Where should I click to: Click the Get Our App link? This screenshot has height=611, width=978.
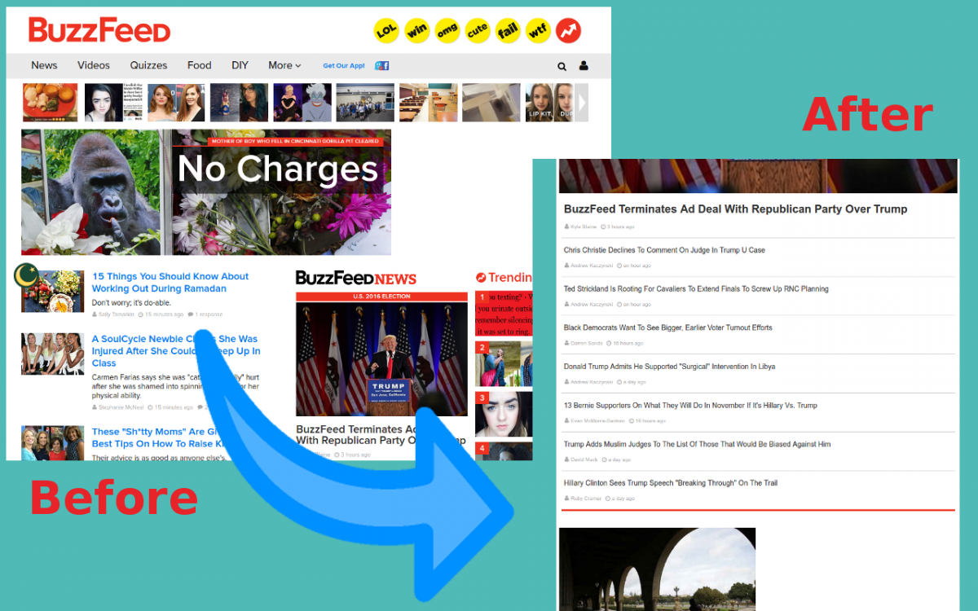[x=344, y=66]
